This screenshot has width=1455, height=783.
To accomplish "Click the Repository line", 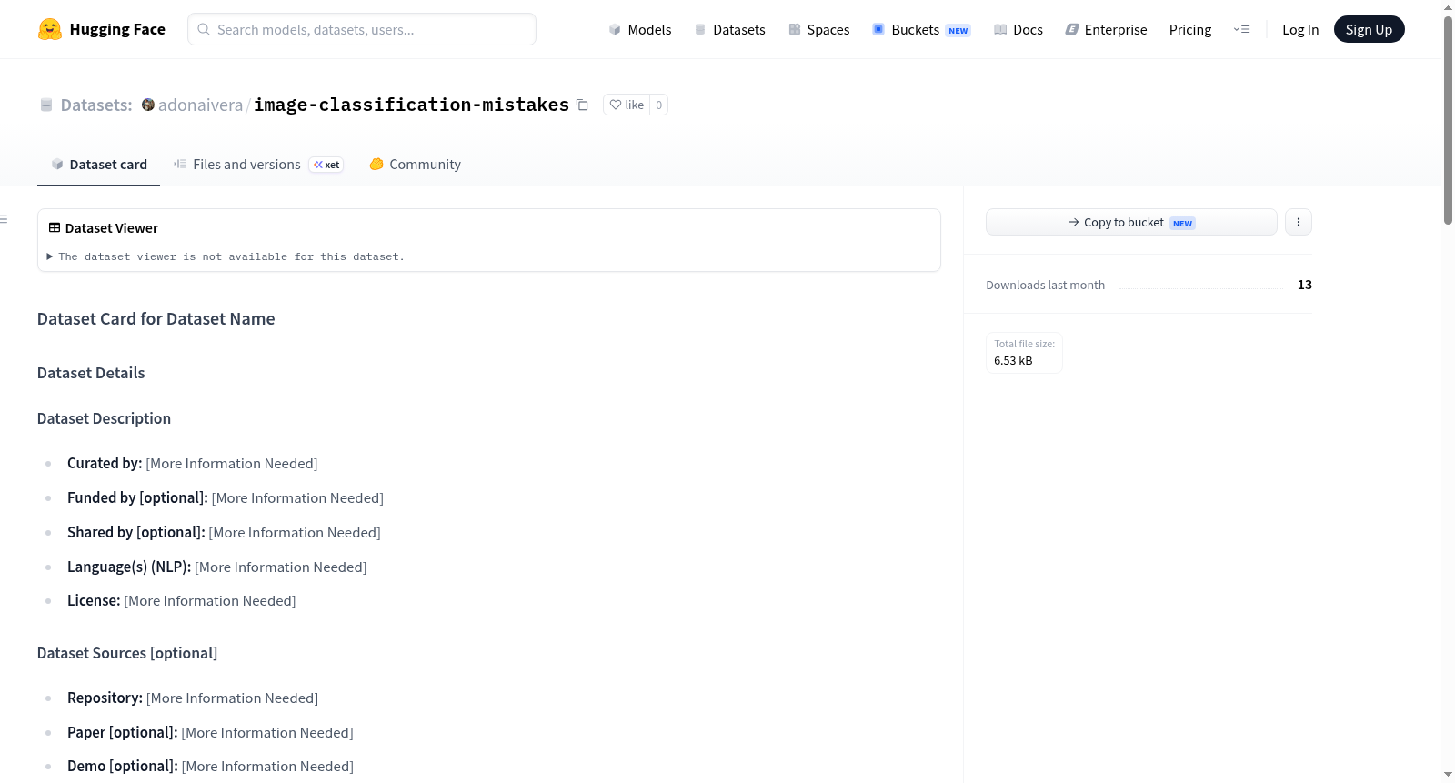I will click(x=193, y=698).
